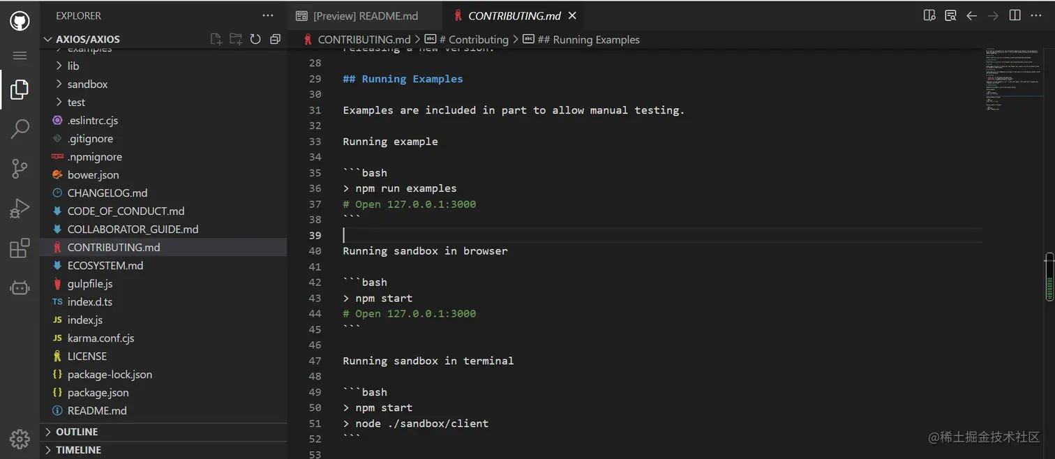Viewport: 1055px width, 459px height.
Task: Open package.json file
Action: click(x=163, y=392)
